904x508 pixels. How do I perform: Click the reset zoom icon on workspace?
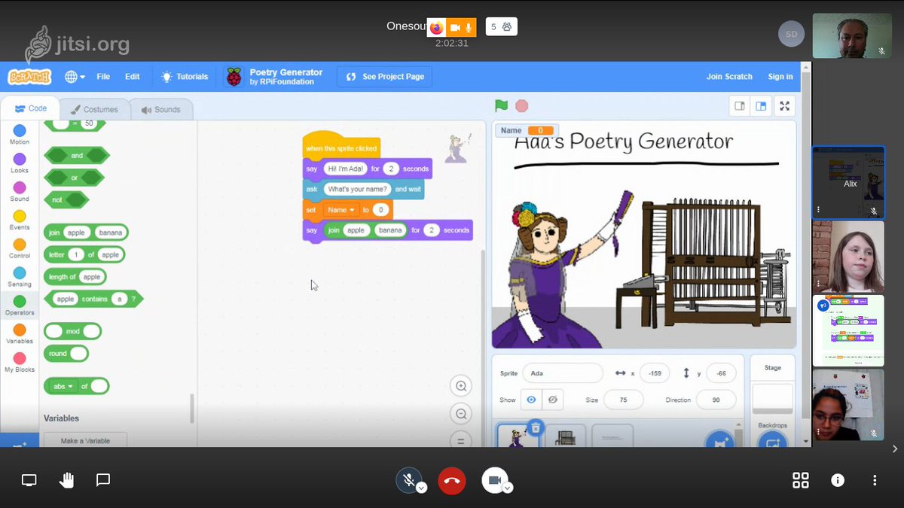460,440
